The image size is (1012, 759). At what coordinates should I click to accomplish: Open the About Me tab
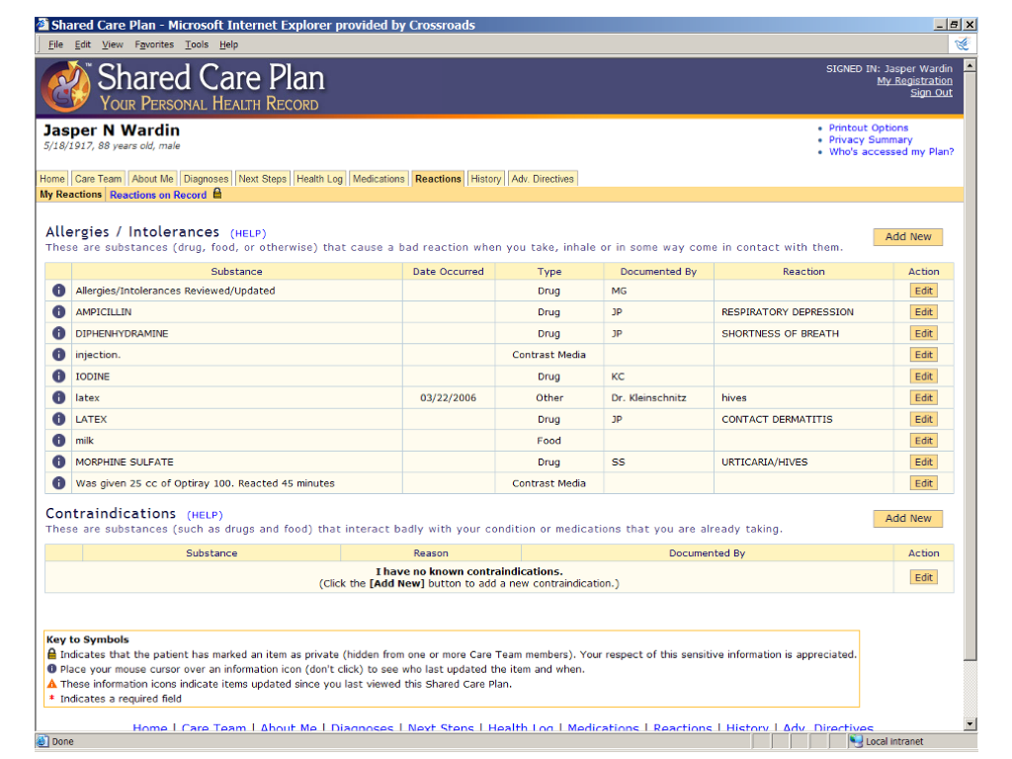pos(152,179)
